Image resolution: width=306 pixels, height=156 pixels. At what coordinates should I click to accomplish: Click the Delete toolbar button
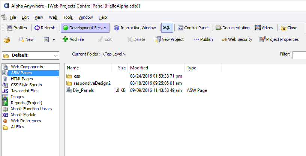click(136, 39)
